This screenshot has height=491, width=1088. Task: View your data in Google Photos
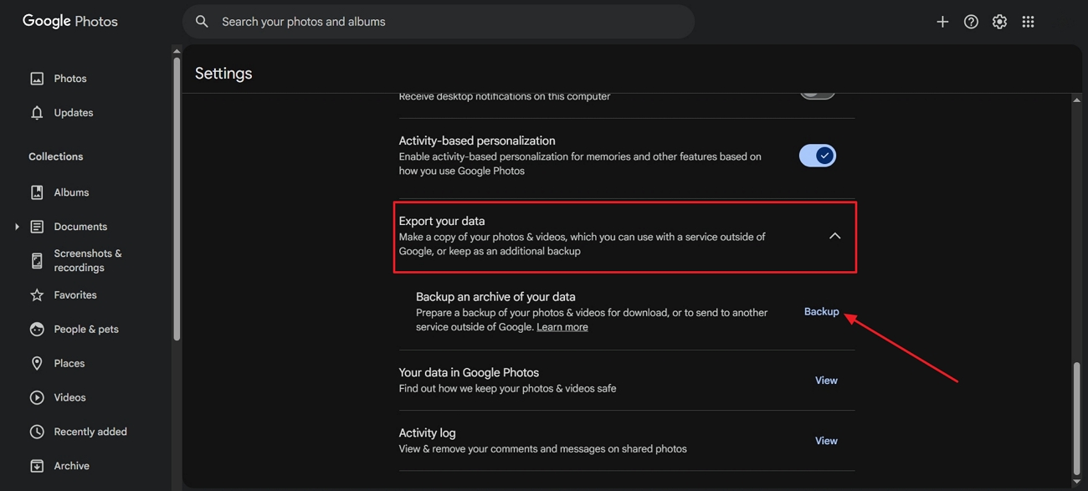coord(825,380)
